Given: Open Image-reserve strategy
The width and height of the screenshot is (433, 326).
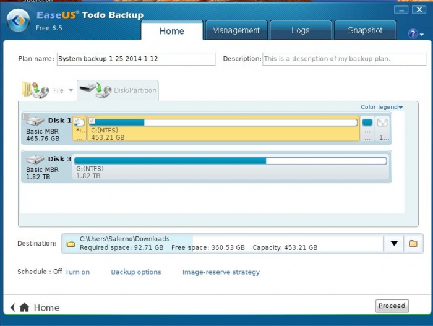Looking at the screenshot, I should pyautogui.click(x=221, y=272).
